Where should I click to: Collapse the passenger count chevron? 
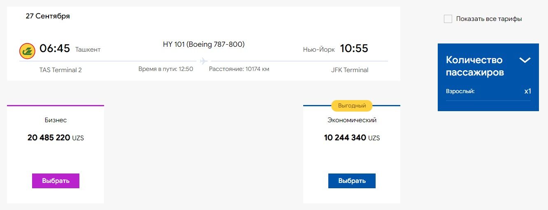(x=525, y=60)
